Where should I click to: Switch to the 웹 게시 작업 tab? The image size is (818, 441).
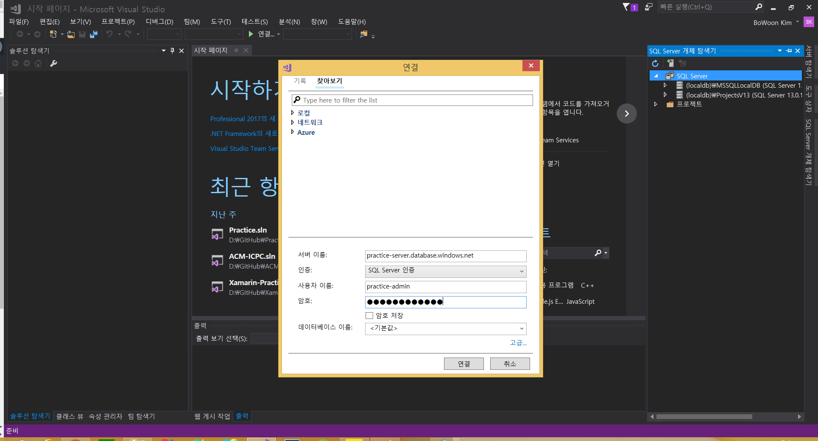pyautogui.click(x=212, y=416)
